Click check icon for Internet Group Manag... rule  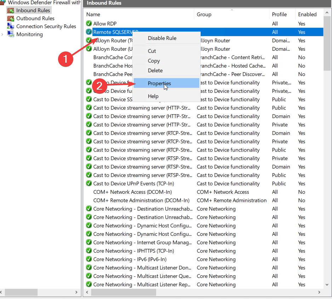tap(89, 242)
